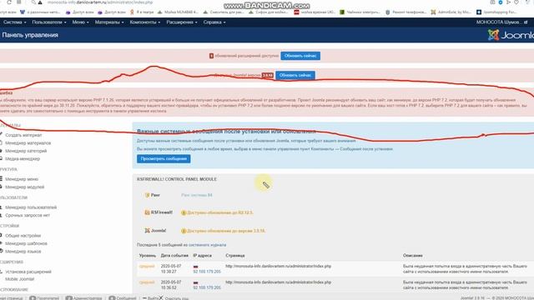Update Joomla version with second Обновить сейчас button

point(295,75)
